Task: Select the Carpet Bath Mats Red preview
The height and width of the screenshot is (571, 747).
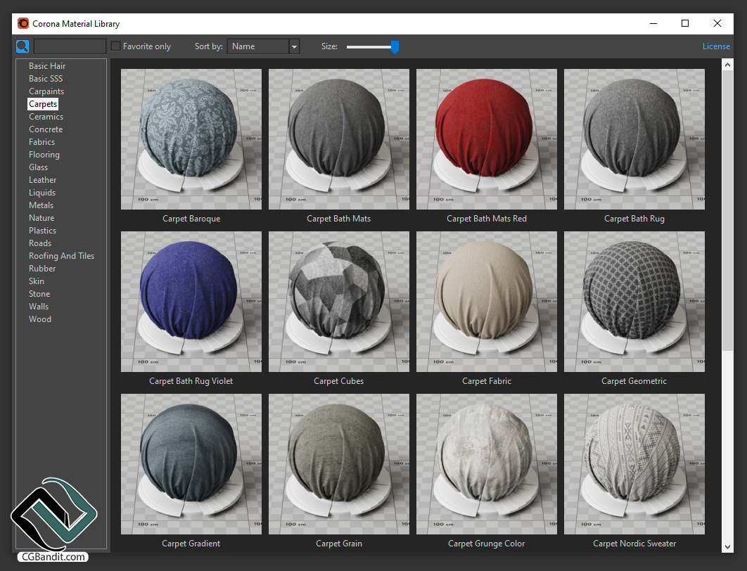Action: (487, 139)
